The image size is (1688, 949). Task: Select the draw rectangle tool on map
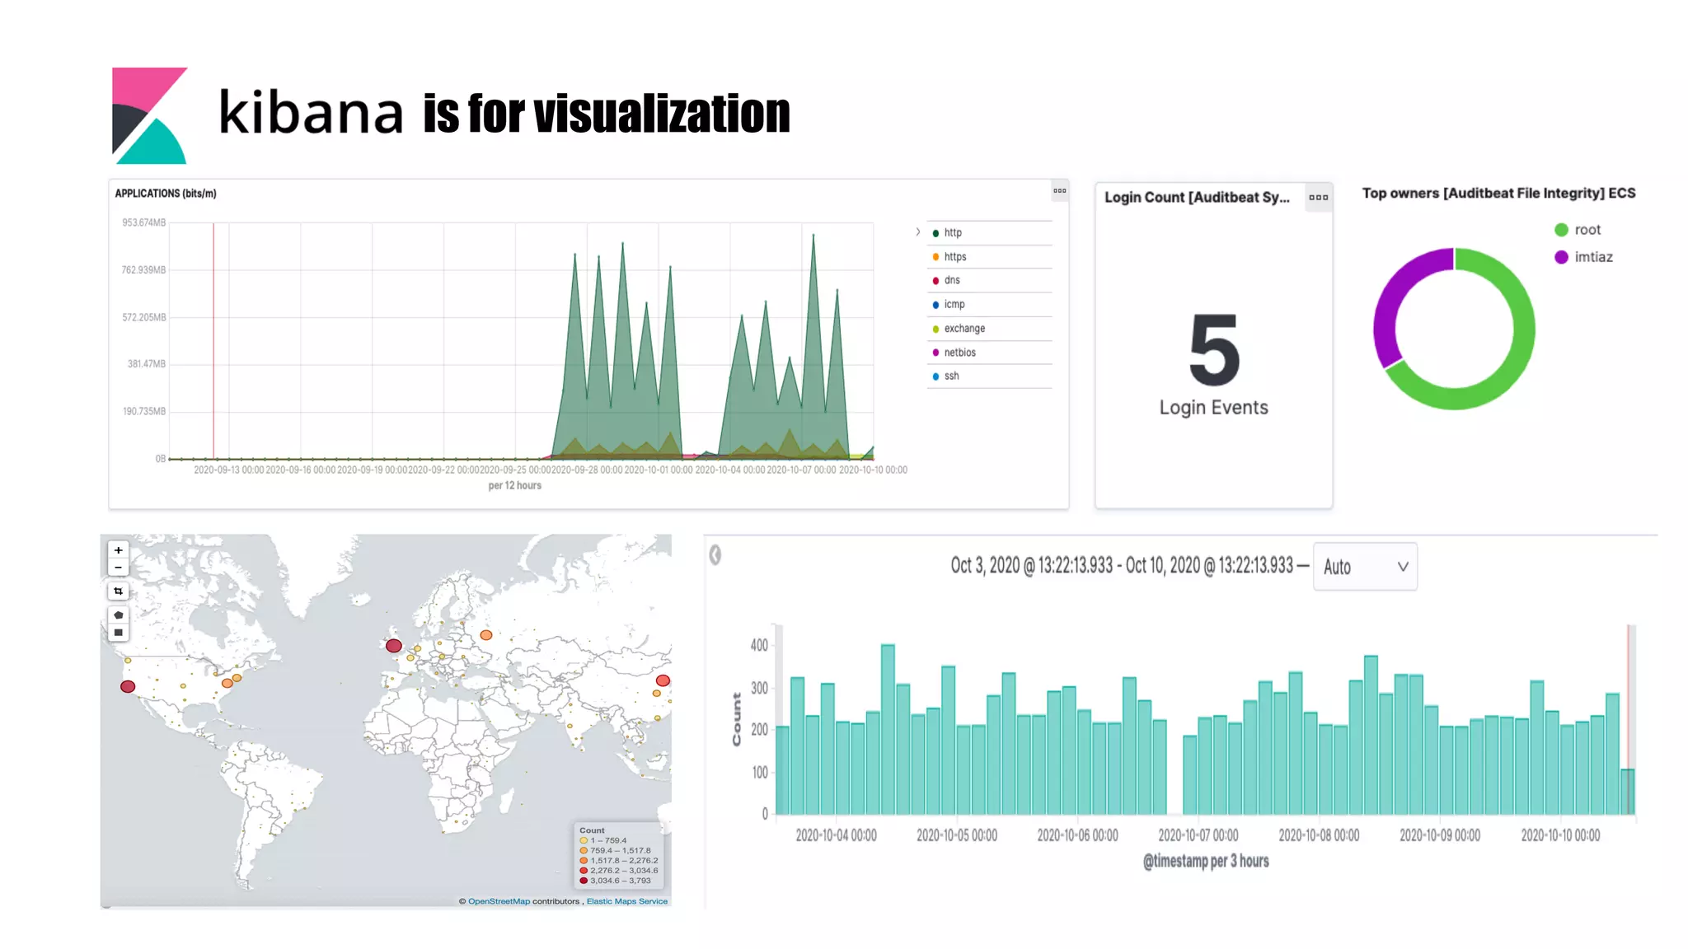pyautogui.click(x=119, y=633)
